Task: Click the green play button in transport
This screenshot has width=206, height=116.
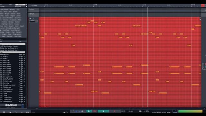Action: pyautogui.click(x=89, y=111)
